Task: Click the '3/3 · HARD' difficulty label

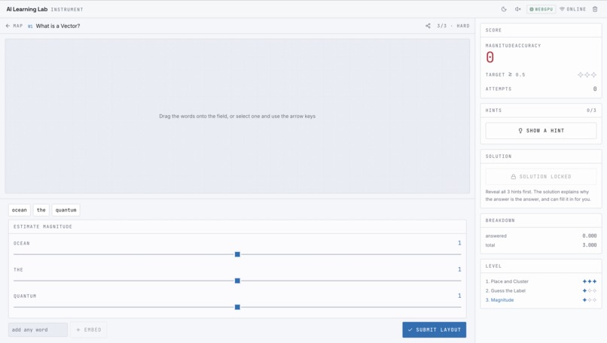Action: tap(453, 26)
